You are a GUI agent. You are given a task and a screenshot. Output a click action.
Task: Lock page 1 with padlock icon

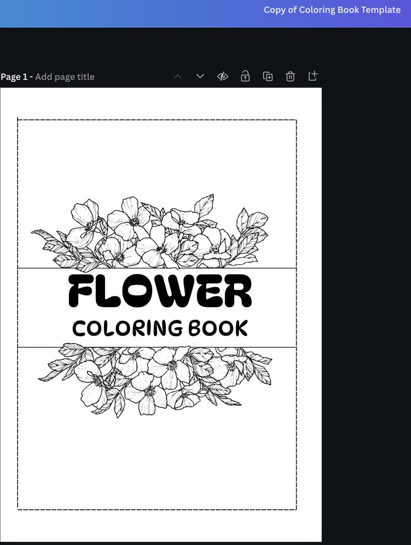coord(245,76)
